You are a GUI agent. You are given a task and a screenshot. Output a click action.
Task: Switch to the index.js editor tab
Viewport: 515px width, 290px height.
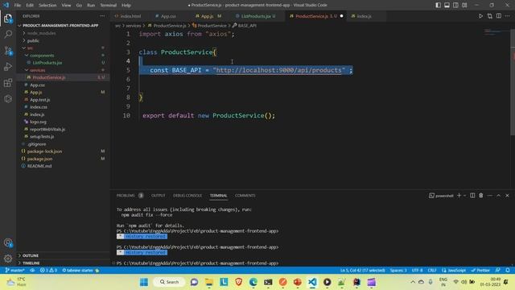[364, 16]
